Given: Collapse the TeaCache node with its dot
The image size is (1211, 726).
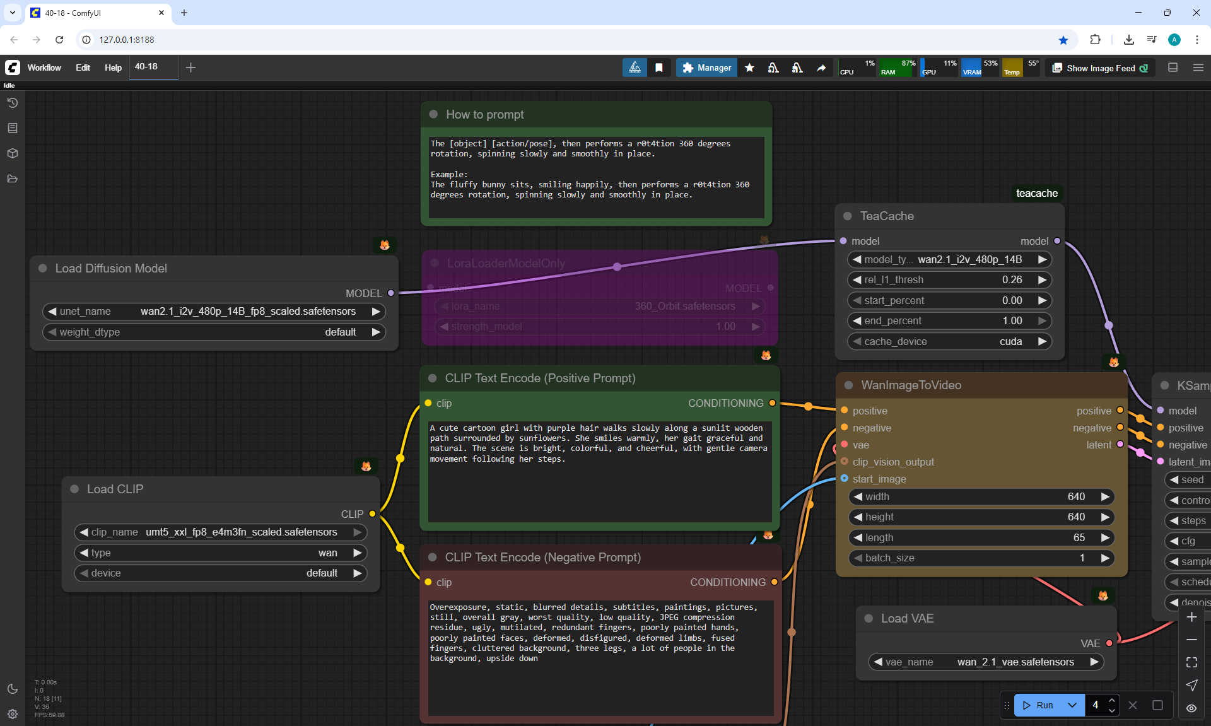Looking at the screenshot, I should (x=848, y=216).
